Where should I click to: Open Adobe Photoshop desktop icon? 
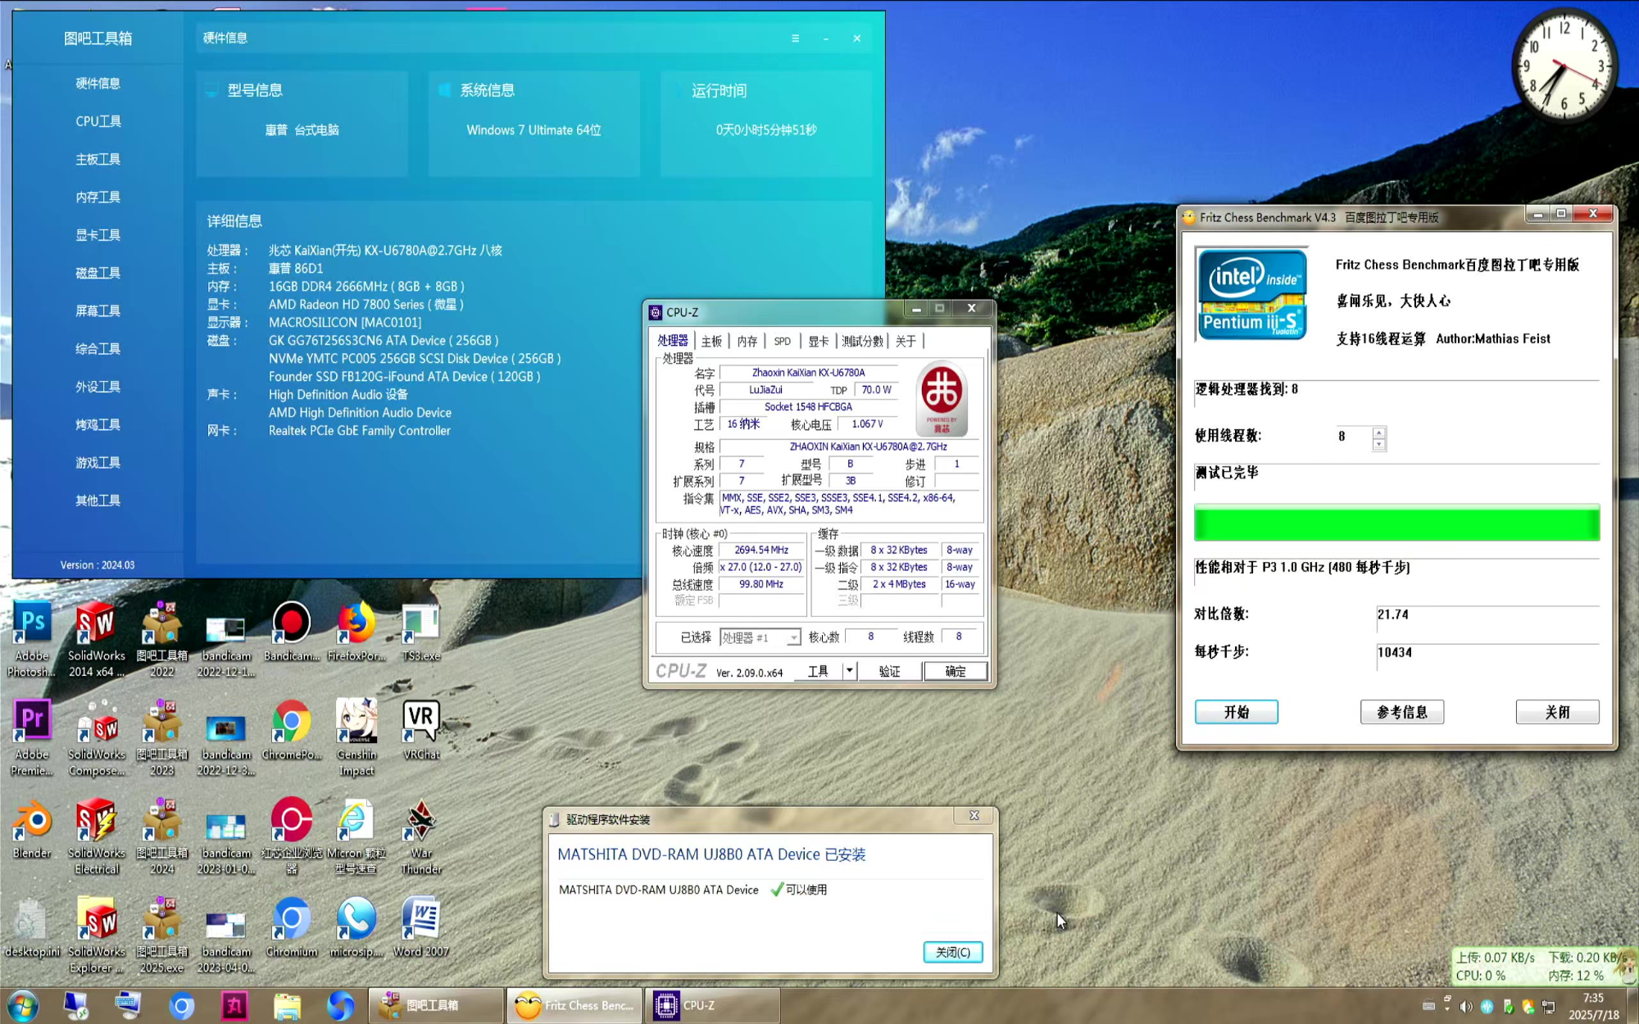point(32,639)
